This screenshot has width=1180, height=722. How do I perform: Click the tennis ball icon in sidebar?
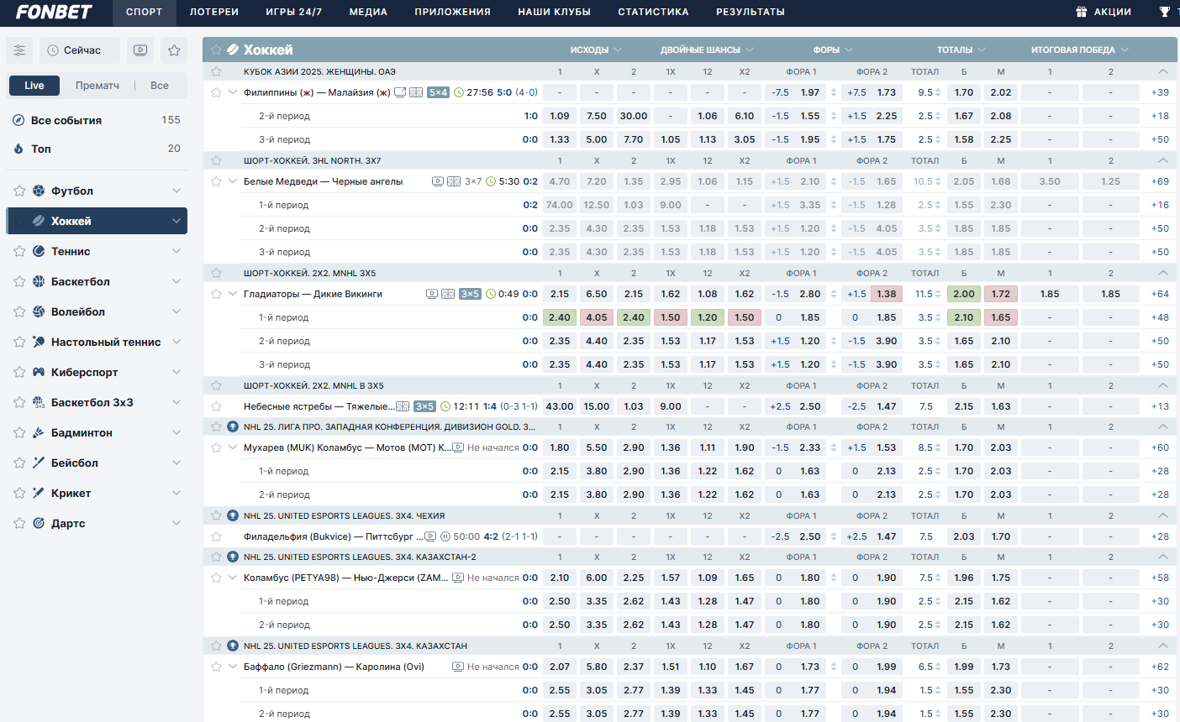39,251
